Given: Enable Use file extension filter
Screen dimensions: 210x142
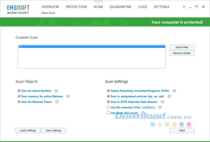Looking at the screenshot, I should pos(108,107).
